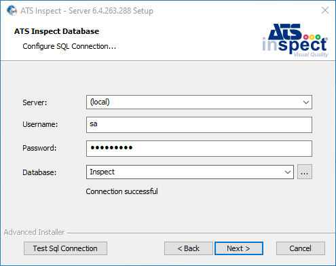Screen dimensions: 336x266
Task: Browse databases with the ellipsis button
Action: tap(305, 172)
